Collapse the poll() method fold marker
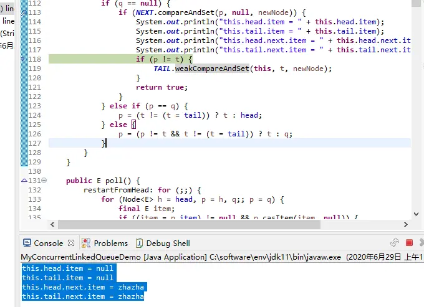This screenshot has height=307, width=424. tap(44, 180)
